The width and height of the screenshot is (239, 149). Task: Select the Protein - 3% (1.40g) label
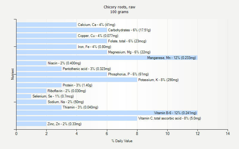(x=77, y=85)
